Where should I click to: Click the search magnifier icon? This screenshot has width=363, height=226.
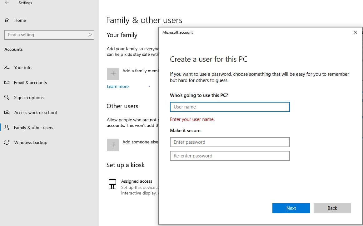coord(90,35)
